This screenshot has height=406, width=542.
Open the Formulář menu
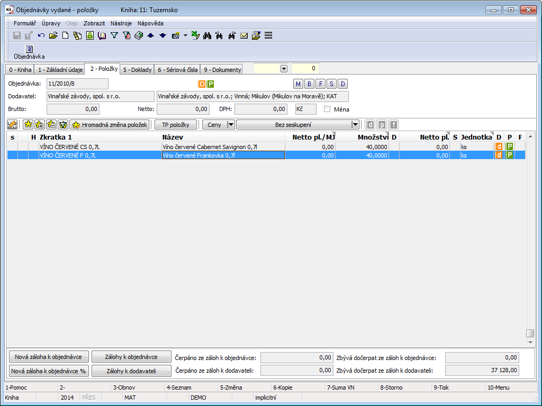point(25,23)
